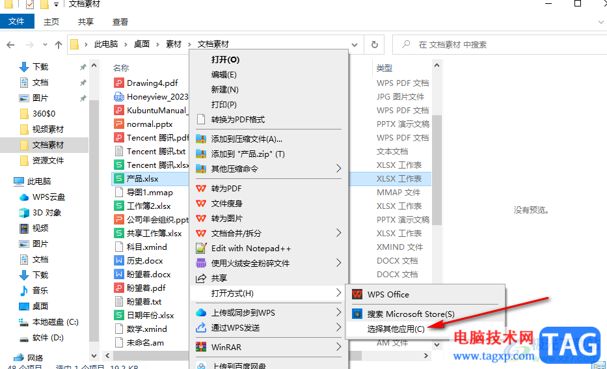Click 此电脑 in the address breadcrumb
607x369 pixels.
[105, 44]
